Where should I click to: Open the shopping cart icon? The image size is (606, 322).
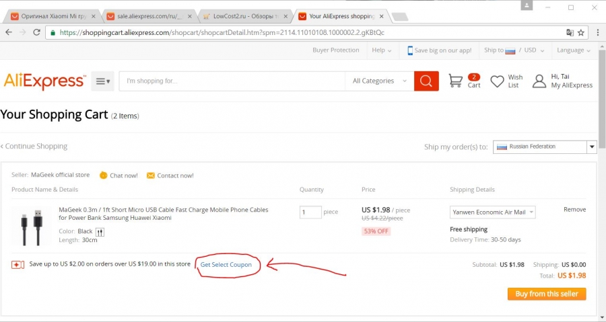click(456, 81)
